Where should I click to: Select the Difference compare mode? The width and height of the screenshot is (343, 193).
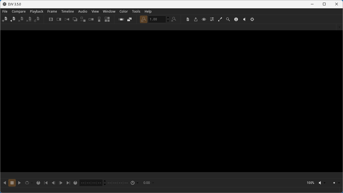(x=83, y=19)
